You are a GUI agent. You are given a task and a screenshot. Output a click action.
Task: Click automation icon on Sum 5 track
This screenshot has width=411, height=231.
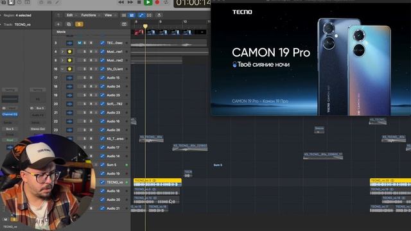(102, 165)
